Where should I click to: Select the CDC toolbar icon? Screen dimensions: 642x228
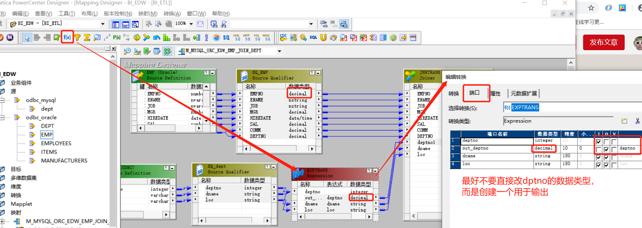[283, 37]
